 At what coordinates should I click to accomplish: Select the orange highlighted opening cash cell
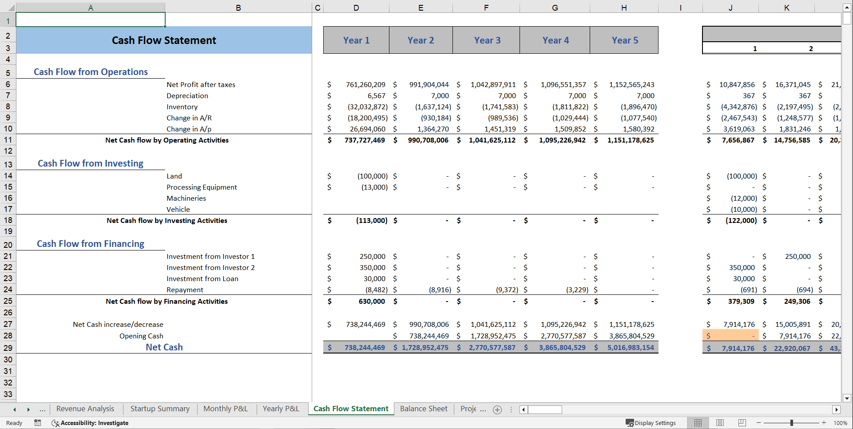tap(730, 336)
